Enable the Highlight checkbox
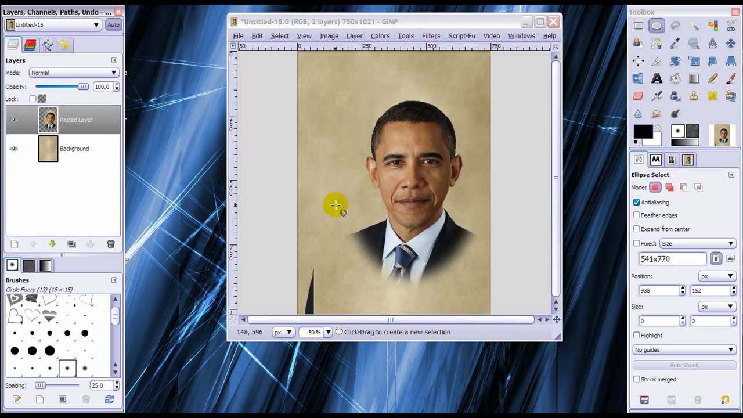Image resolution: width=743 pixels, height=418 pixels. 636,336
